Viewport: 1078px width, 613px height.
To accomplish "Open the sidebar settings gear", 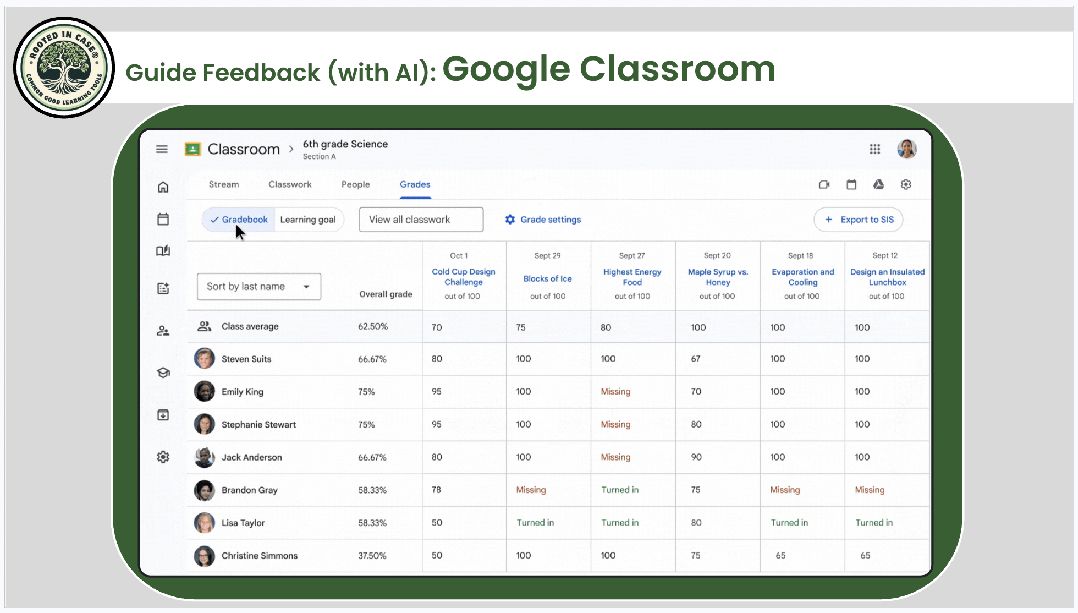I will (163, 457).
